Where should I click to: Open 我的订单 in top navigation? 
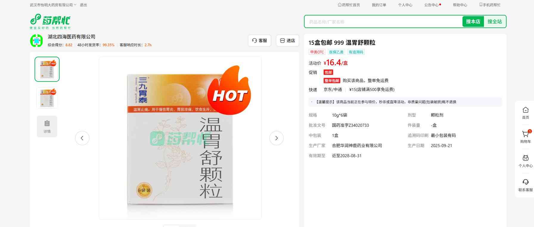click(x=379, y=5)
